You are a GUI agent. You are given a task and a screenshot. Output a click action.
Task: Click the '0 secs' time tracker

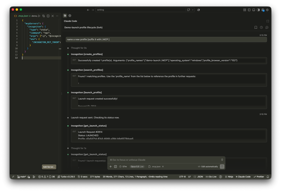click(83, 177)
